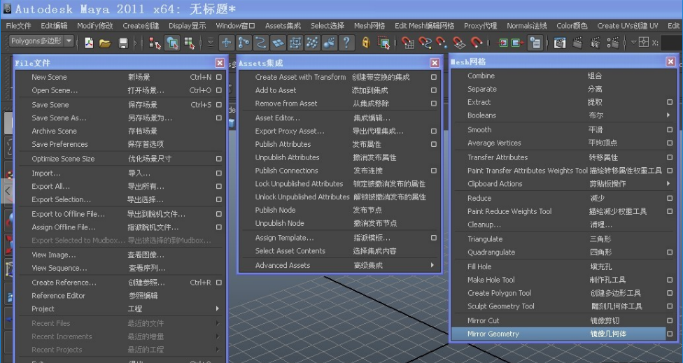The width and height of the screenshot is (683, 363).
Task: Toggle the deformations selection mask icon
Action: click(295, 42)
